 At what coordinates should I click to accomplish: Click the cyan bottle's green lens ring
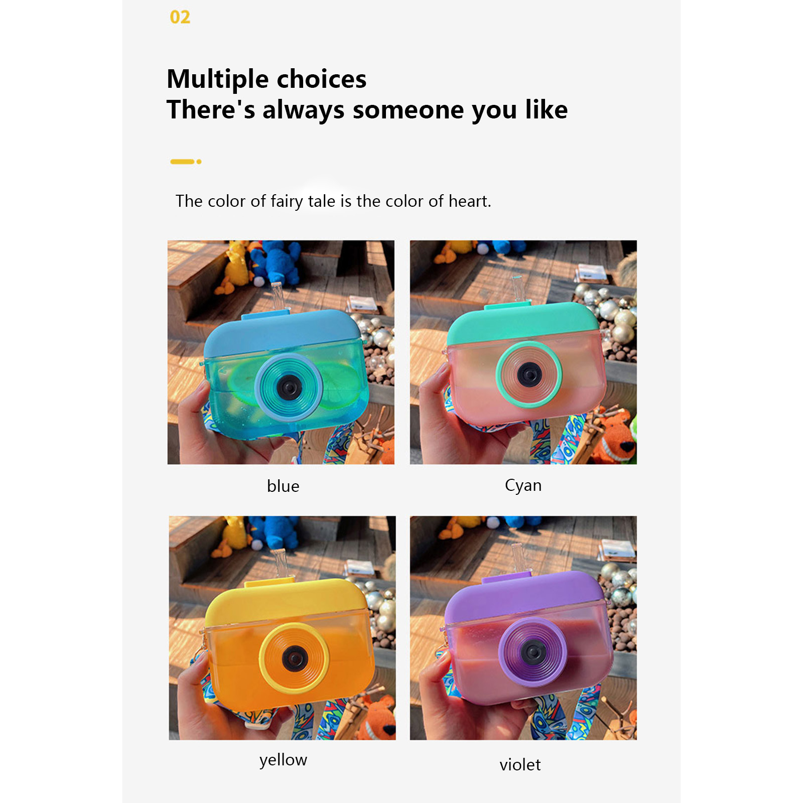point(529,374)
